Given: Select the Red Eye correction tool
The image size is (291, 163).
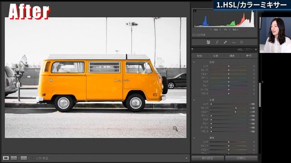Looking at the screenshot, I should (x=233, y=42).
